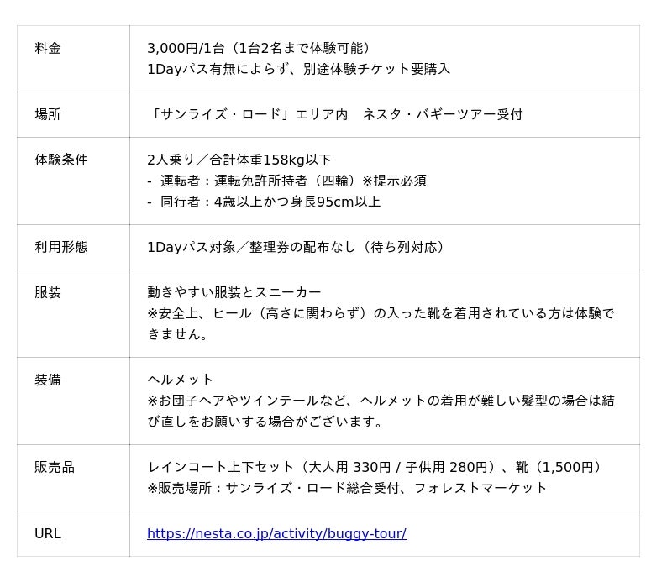This screenshot has width=672, height=582.
Task: Open the nesta.co.jp buggy-tour URL link
Action: [276, 534]
